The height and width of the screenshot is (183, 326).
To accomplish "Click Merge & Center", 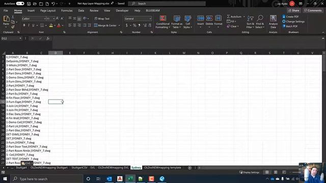I will pyautogui.click(x=105, y=25).
